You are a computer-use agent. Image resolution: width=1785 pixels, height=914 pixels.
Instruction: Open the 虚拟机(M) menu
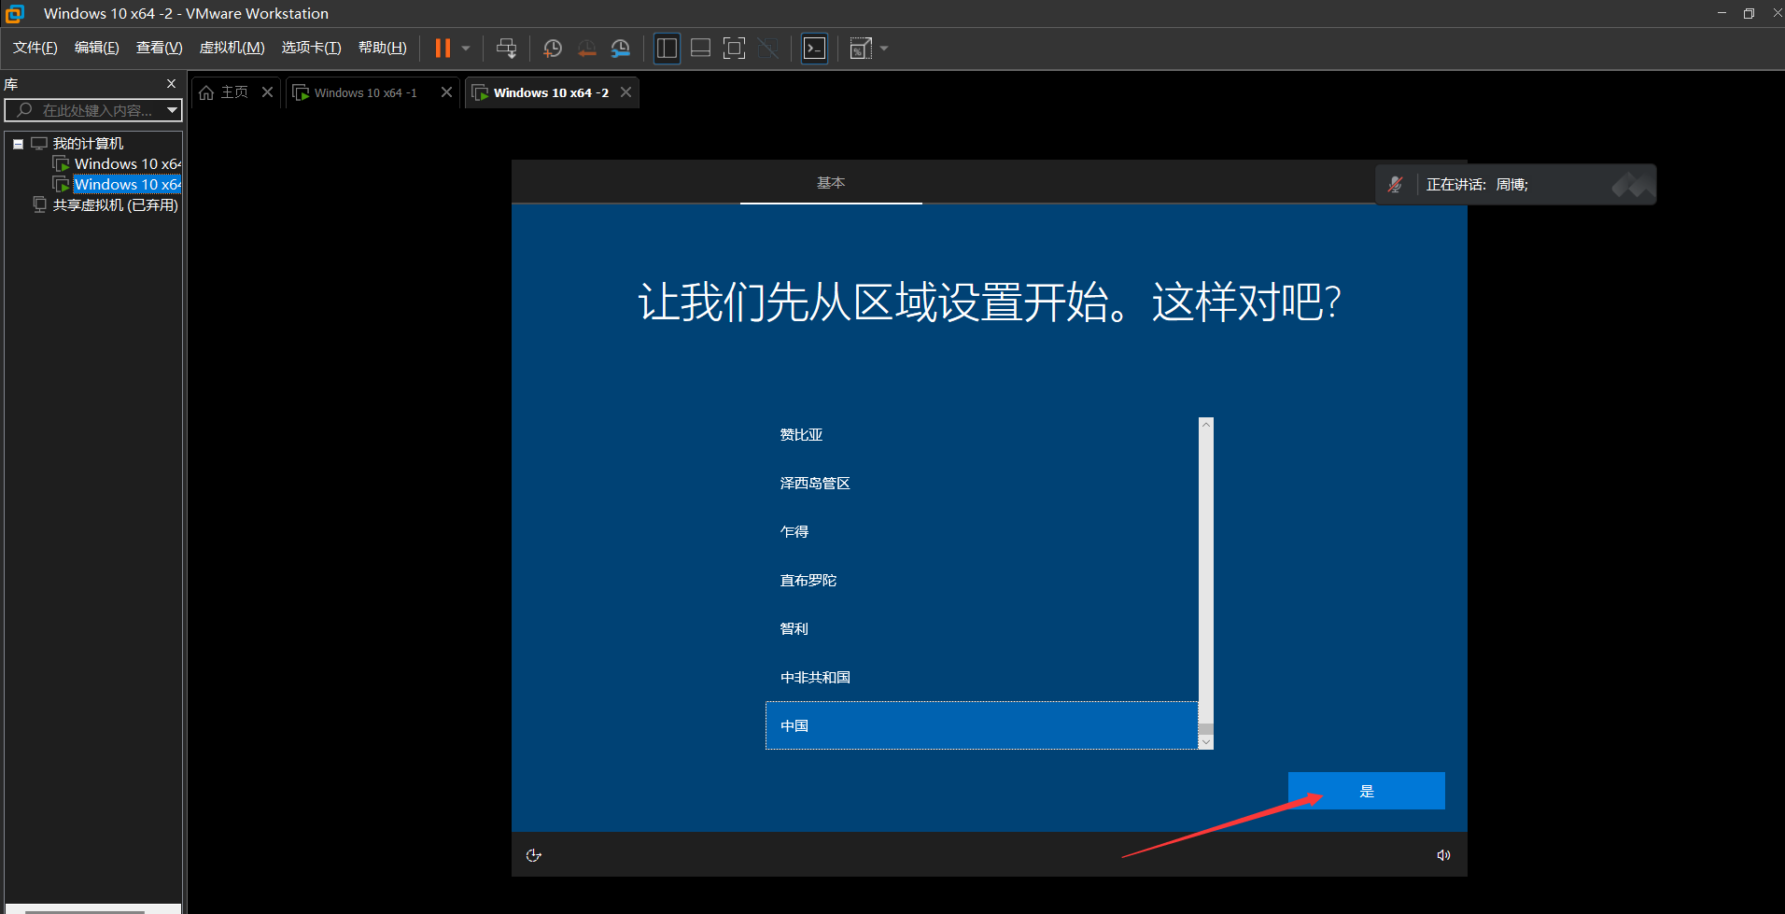[232, 48]
